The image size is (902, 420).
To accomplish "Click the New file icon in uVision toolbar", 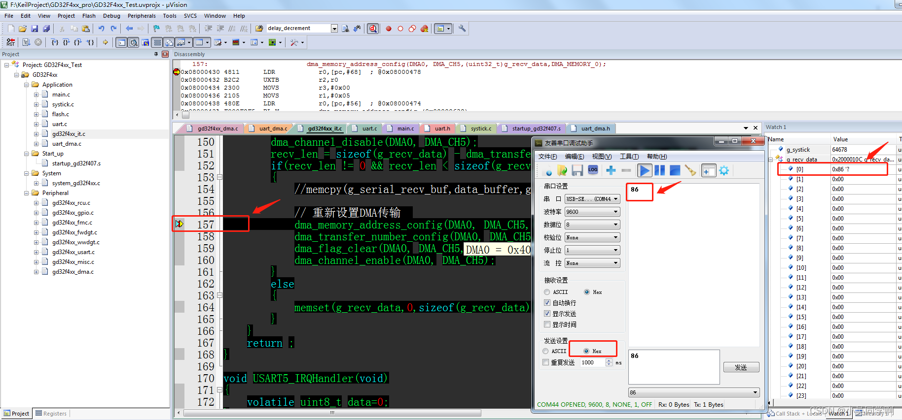I will point(11,29).
